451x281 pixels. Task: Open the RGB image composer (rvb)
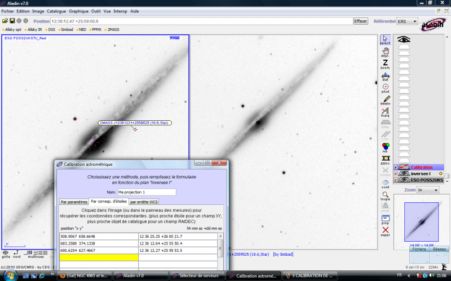click(x=386, y=148)
